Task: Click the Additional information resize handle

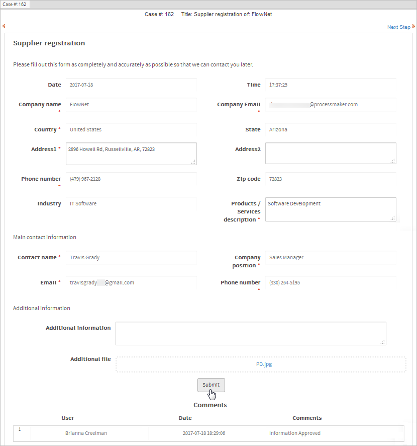Action: pyautogui.click(x=383, y=342)
